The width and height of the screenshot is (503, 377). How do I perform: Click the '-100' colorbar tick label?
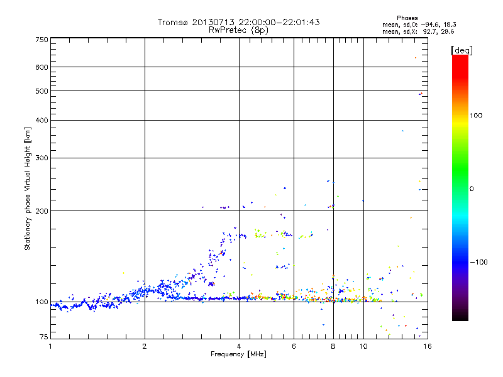tap(478, 262)
